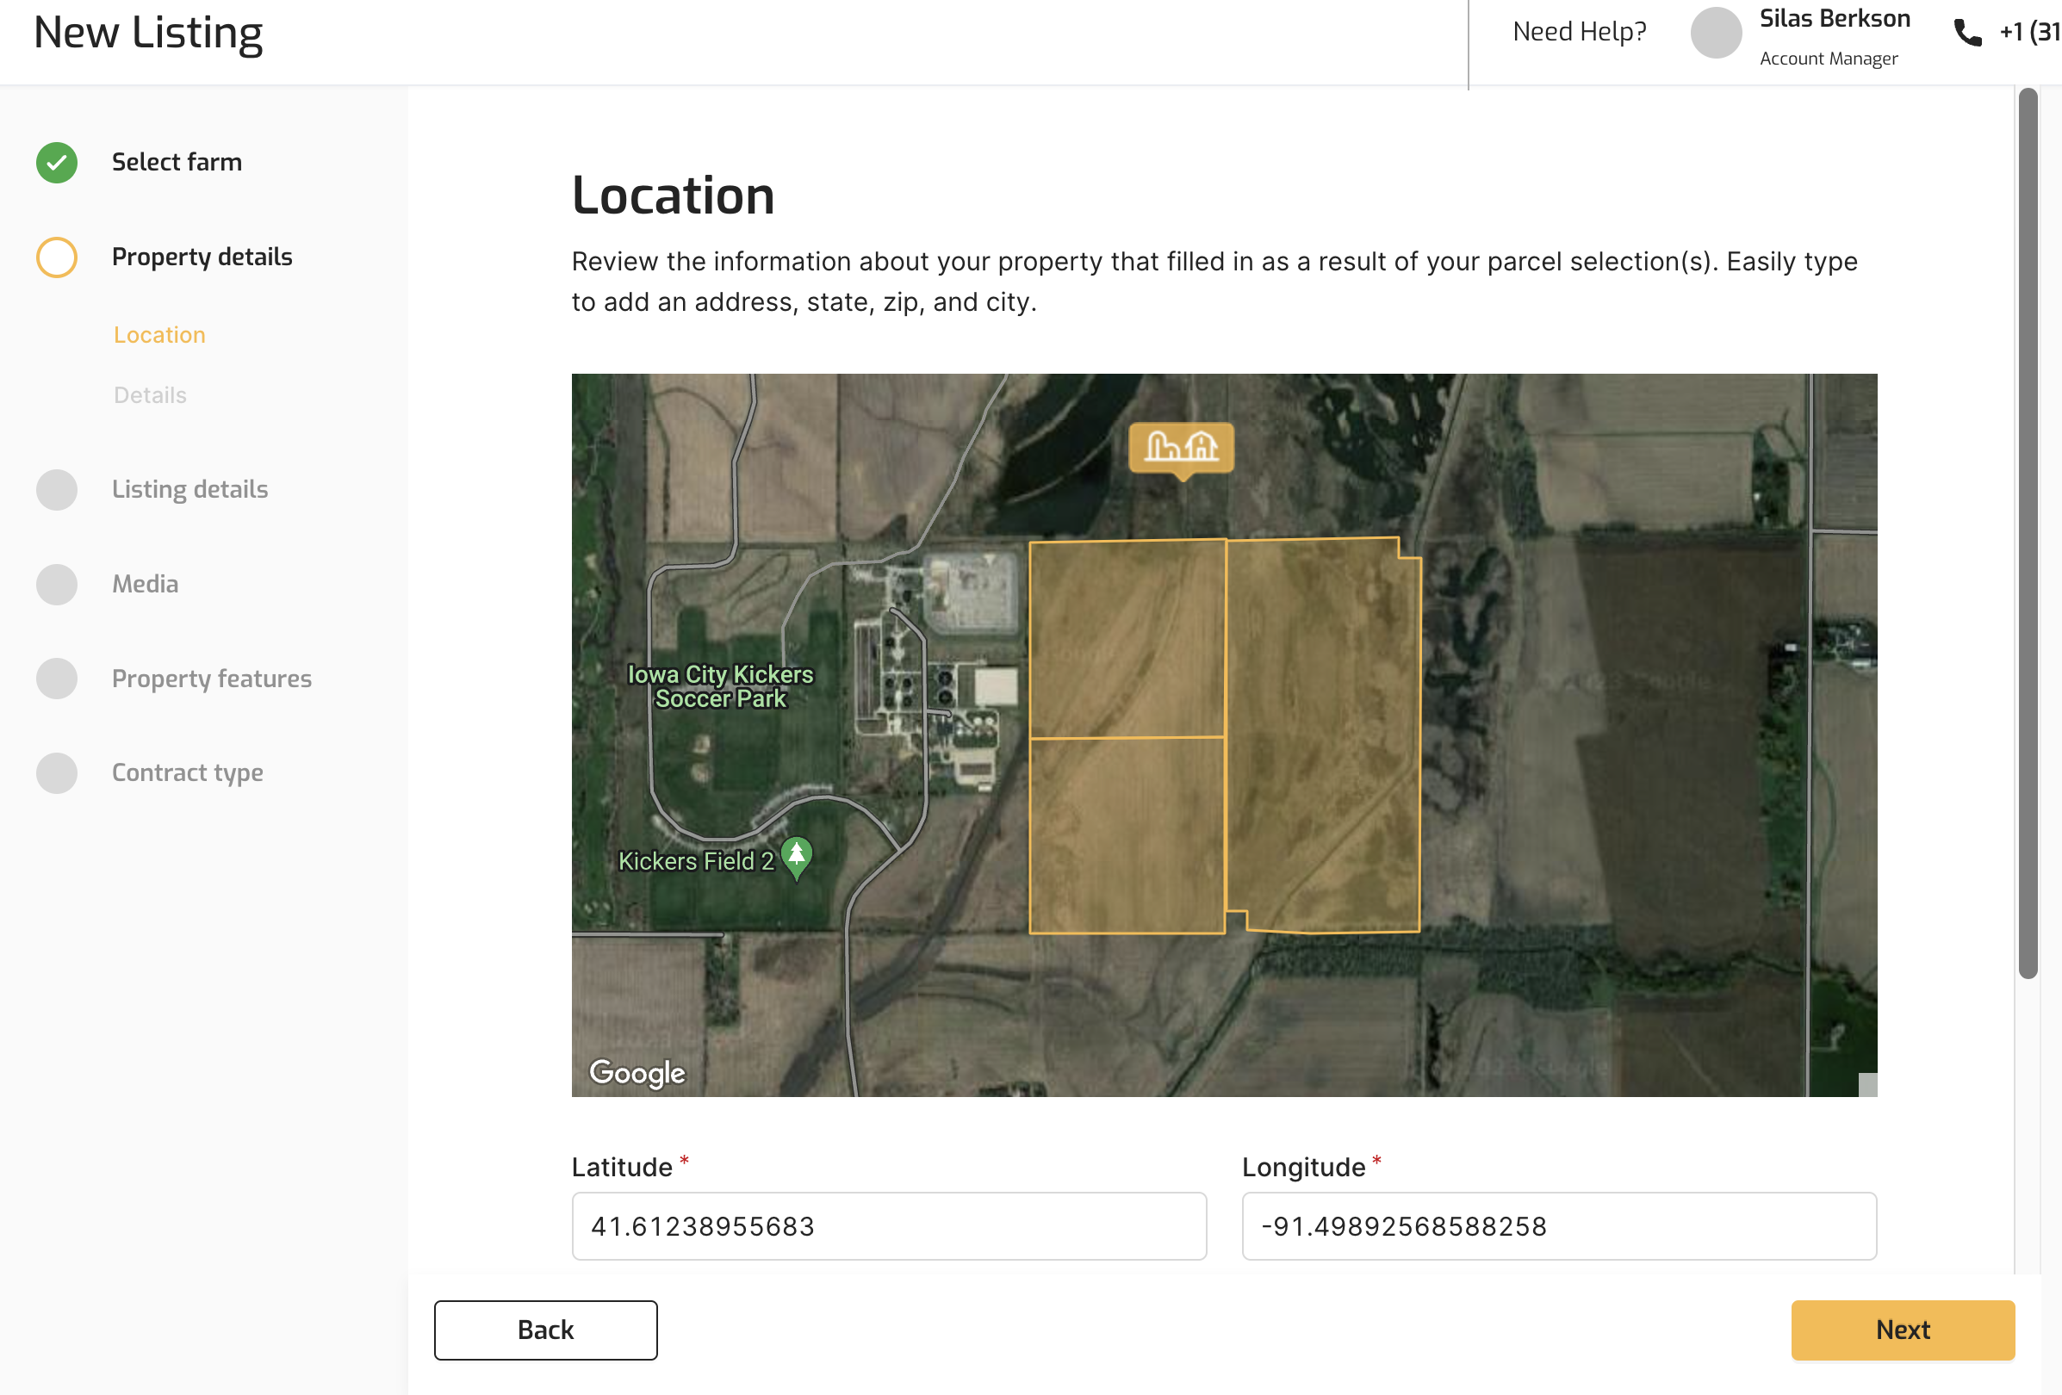Viewport: 2062px width, 1395px height.
Task: Go to the Property features step
Action: (x=211, y=679)
